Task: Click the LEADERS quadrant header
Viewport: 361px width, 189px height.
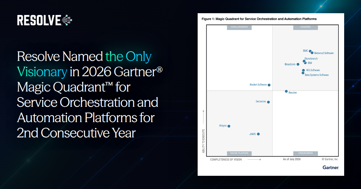Action: pyautogui.click(x=305, y=27)
